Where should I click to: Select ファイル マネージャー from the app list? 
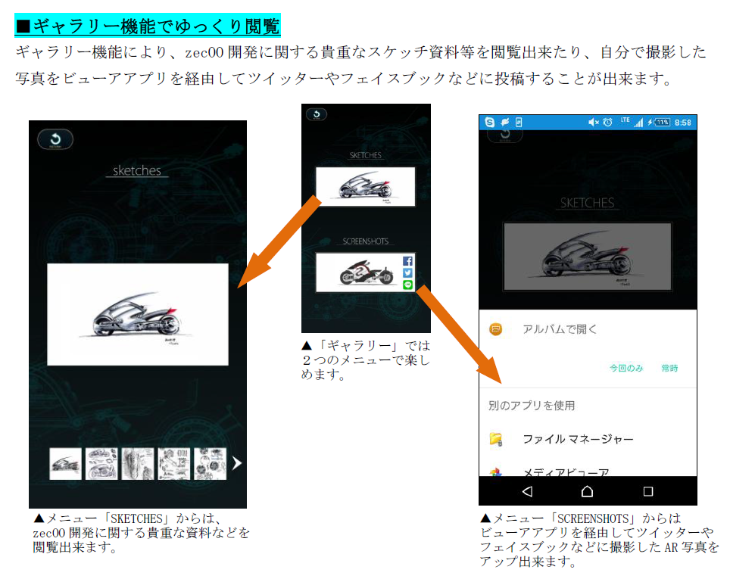578,439
